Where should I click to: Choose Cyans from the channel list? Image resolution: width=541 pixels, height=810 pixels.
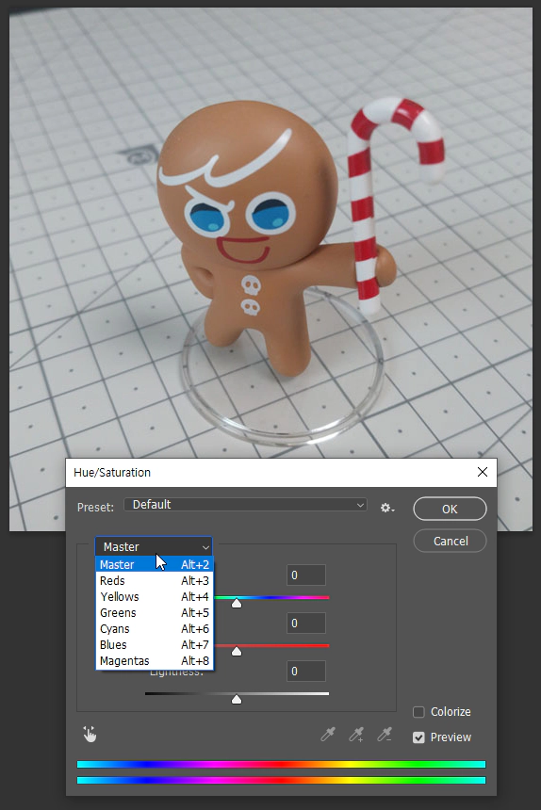pyautogui.click(x=155, y=628)
